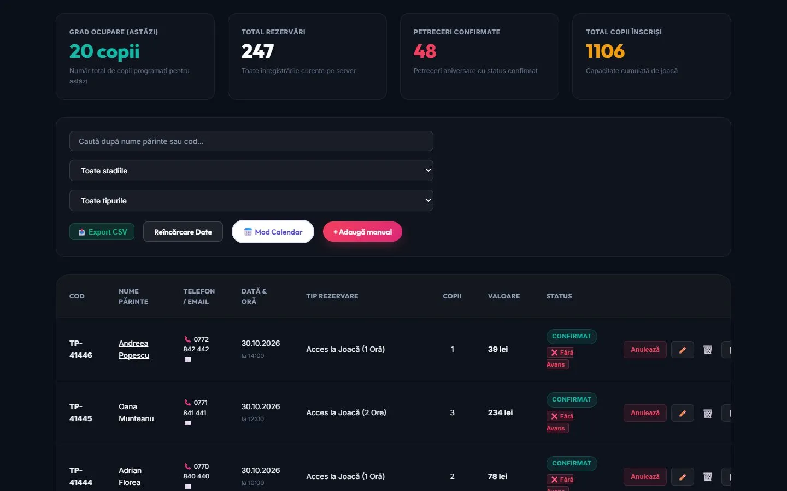The height and width of the screenshot is (491, 787).
Task: Open pencil edit icon for Oana Munteanu
Action: (682, 413)
